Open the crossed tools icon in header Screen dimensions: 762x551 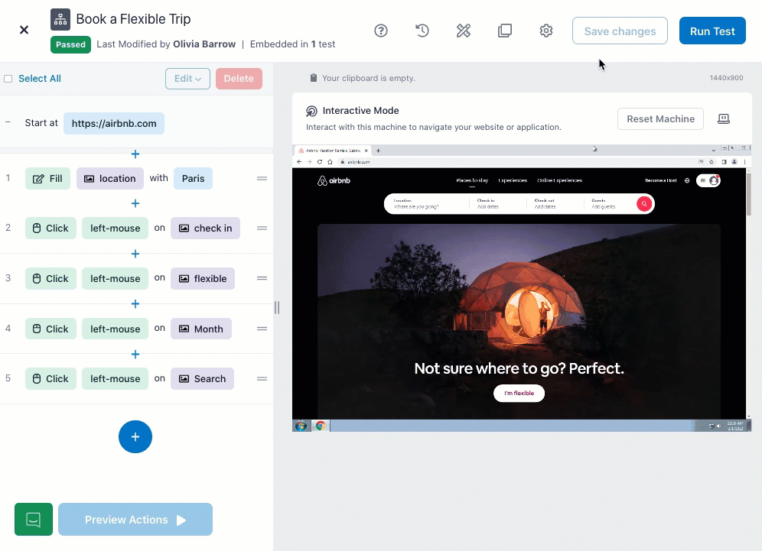(464, 31)
